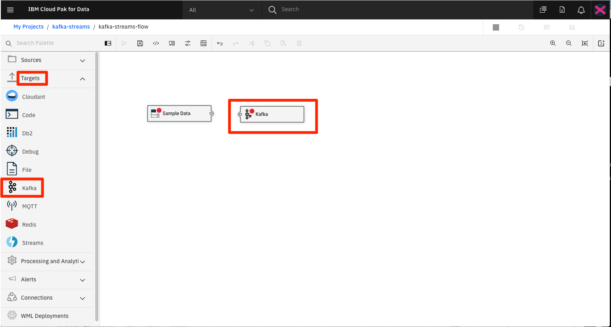
Task: Click the Sample Data node output port
Action: [x=211, y=113]
